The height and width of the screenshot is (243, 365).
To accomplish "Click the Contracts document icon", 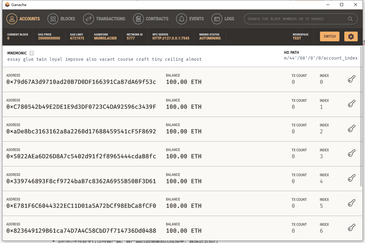I will pyautogui.click(x=138, y=19).
